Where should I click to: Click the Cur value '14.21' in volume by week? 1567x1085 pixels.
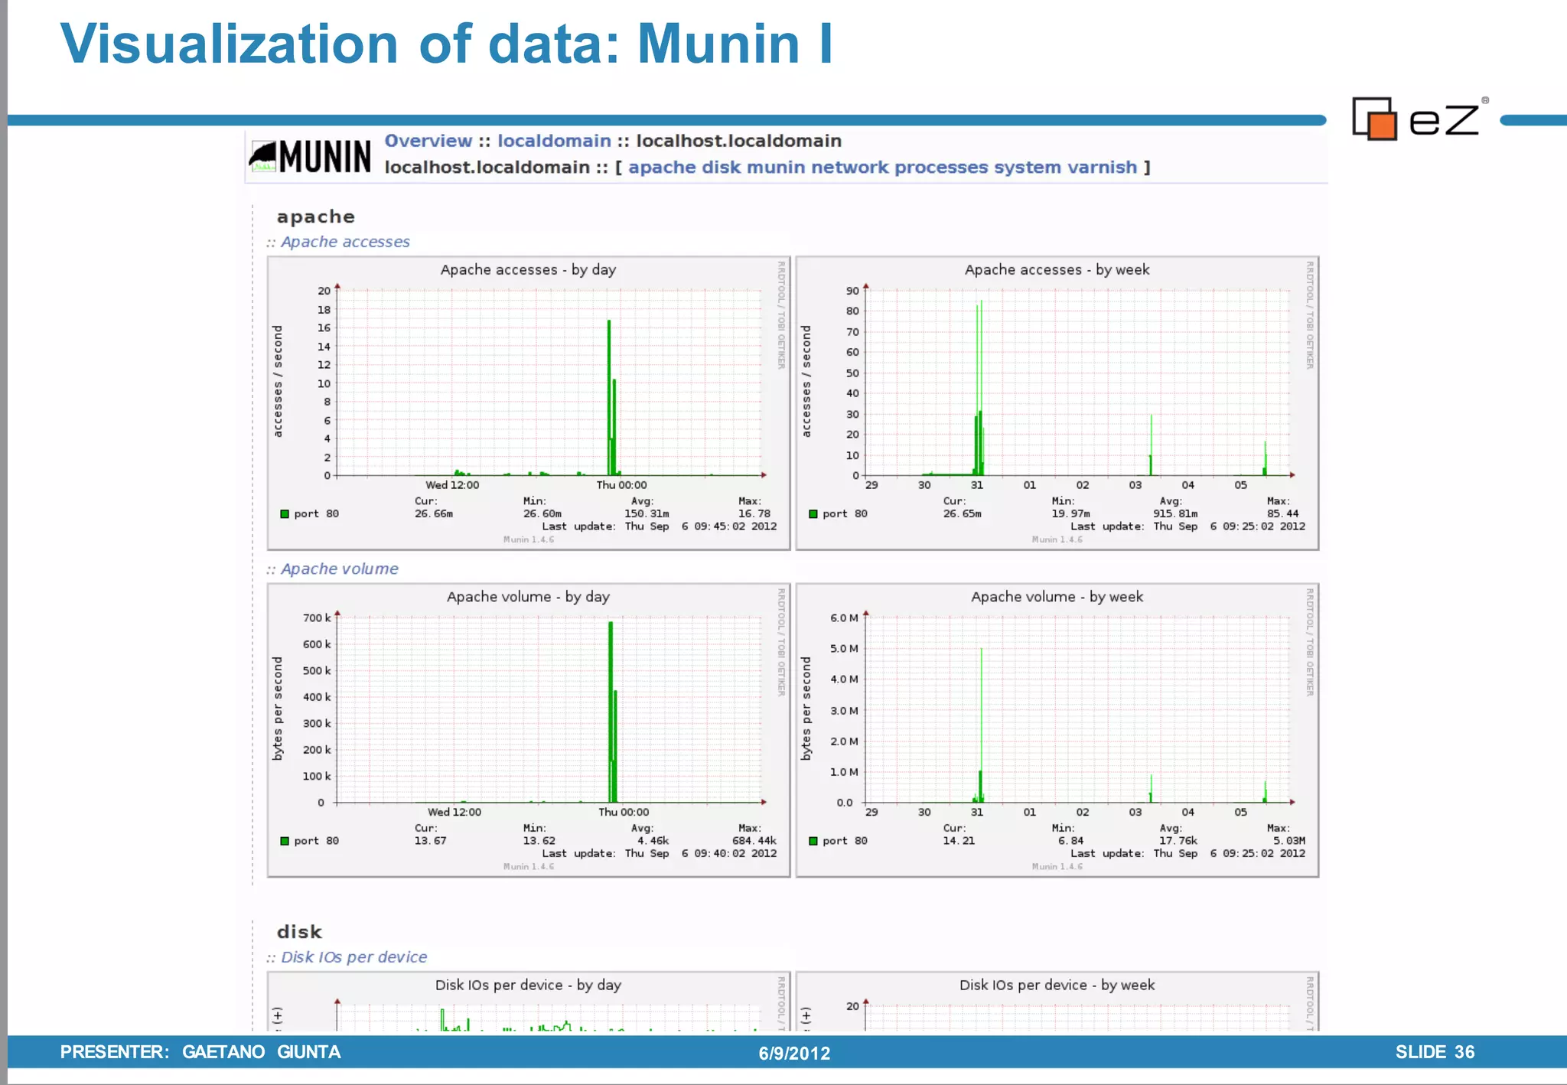(x=959, y=841)
